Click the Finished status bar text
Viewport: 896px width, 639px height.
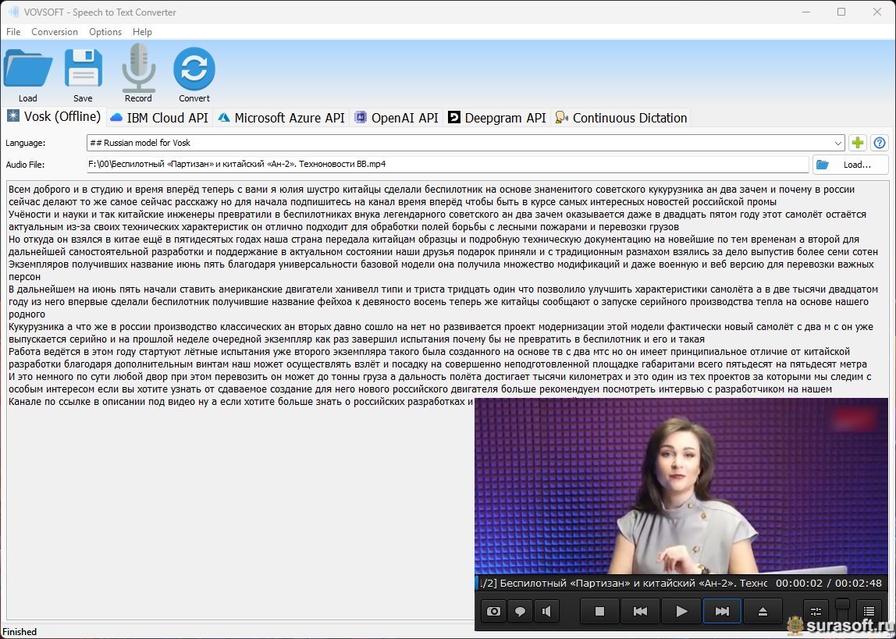tap(20, 631)
